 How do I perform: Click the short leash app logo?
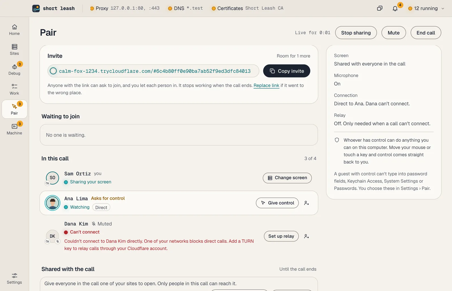coord(36,8)
